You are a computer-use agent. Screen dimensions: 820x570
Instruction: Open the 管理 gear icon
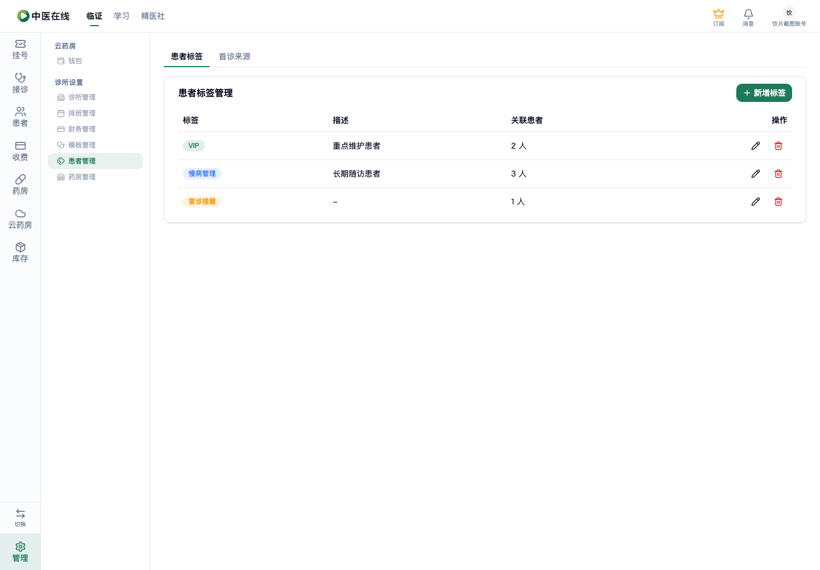point(20,552)
